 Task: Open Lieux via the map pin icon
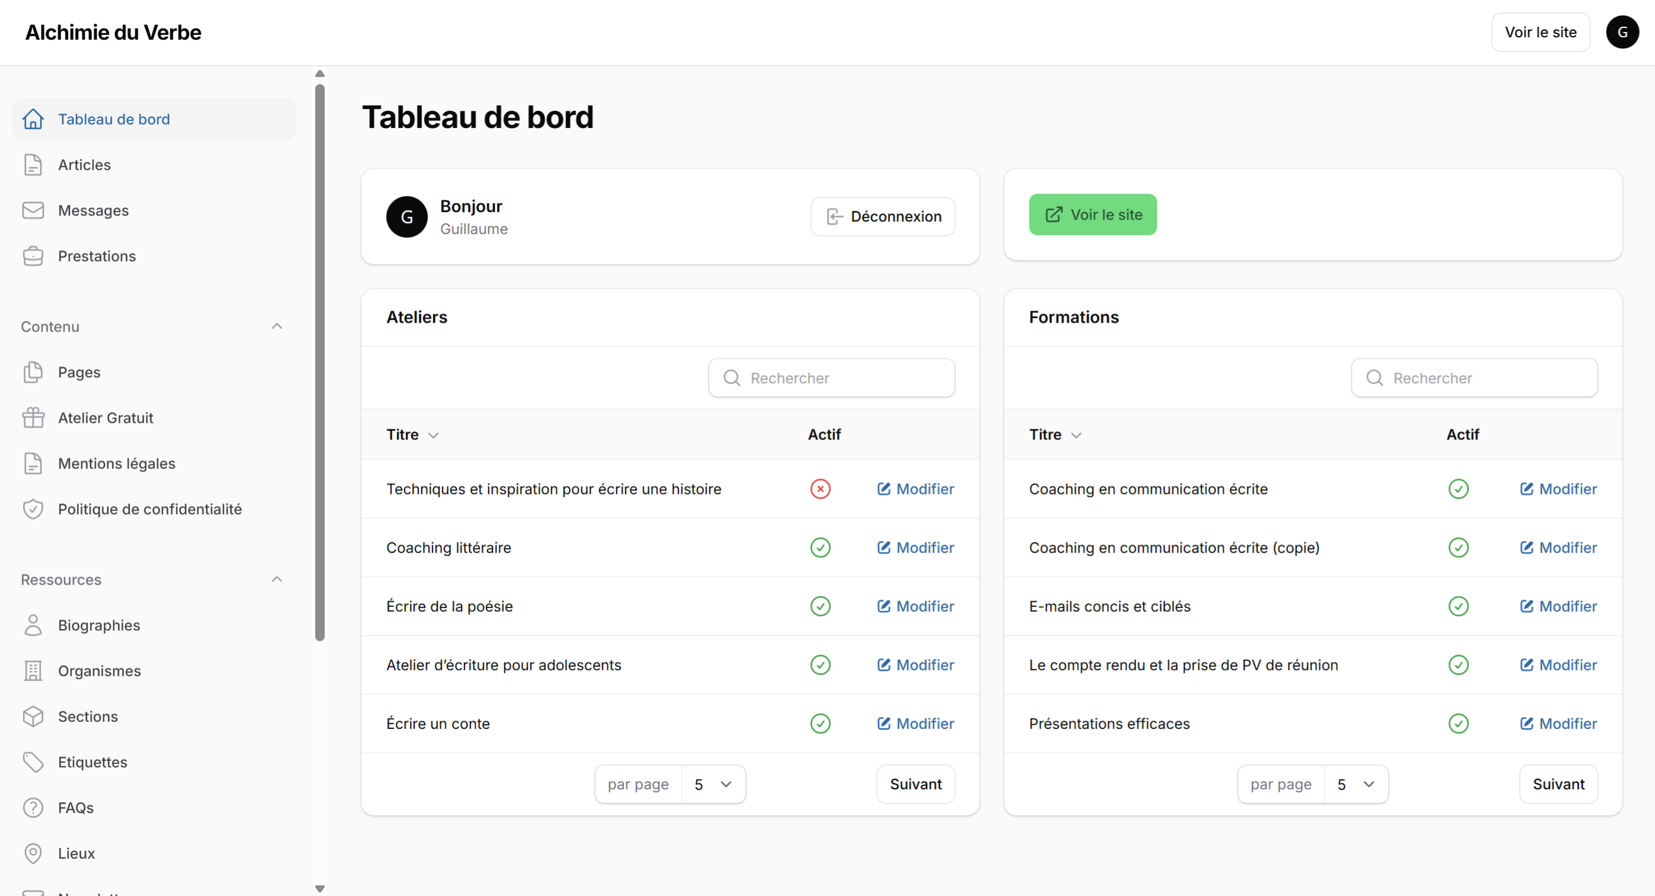pyautogui.click(x=33, y=853)
